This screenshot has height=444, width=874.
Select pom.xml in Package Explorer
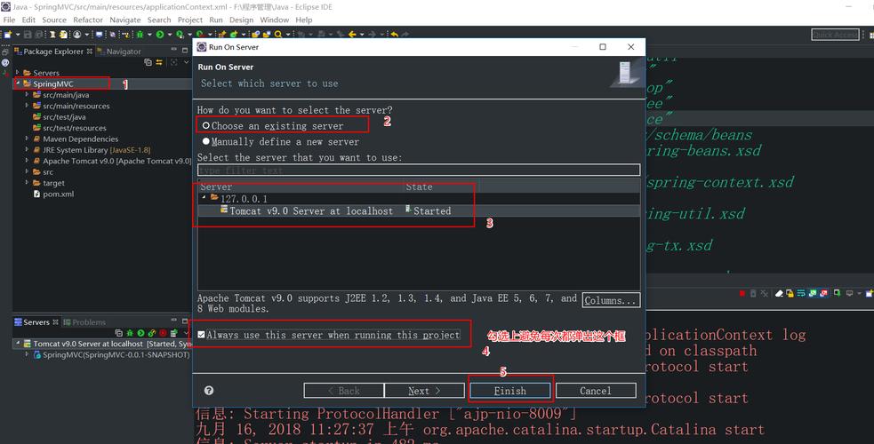click(53, 194)
